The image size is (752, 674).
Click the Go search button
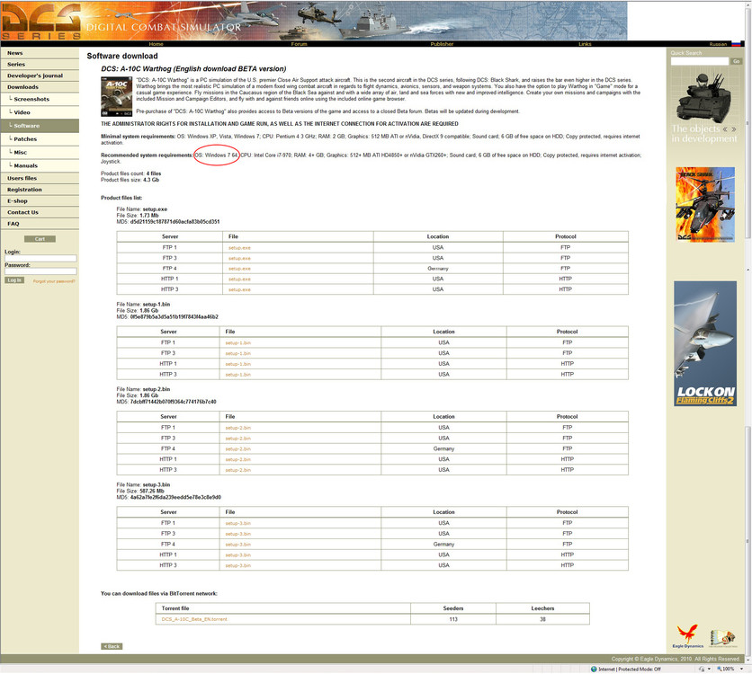coord(736,61)
